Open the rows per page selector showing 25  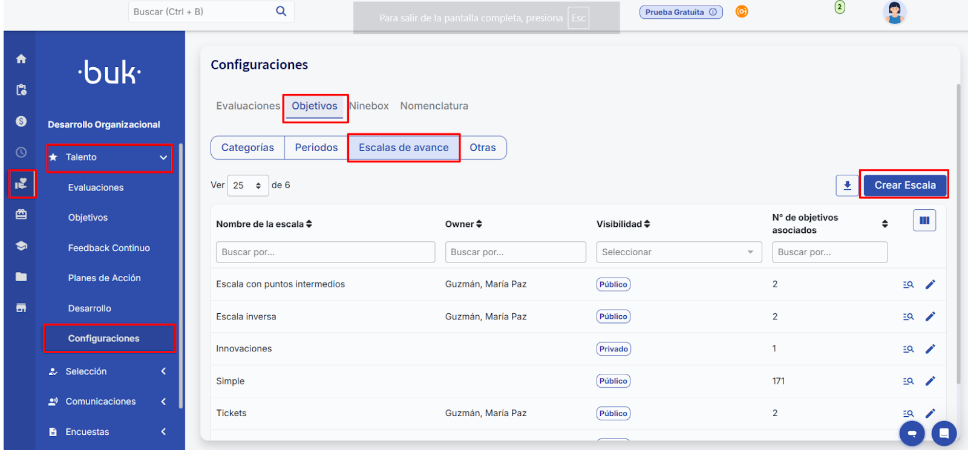click(247, 186)
